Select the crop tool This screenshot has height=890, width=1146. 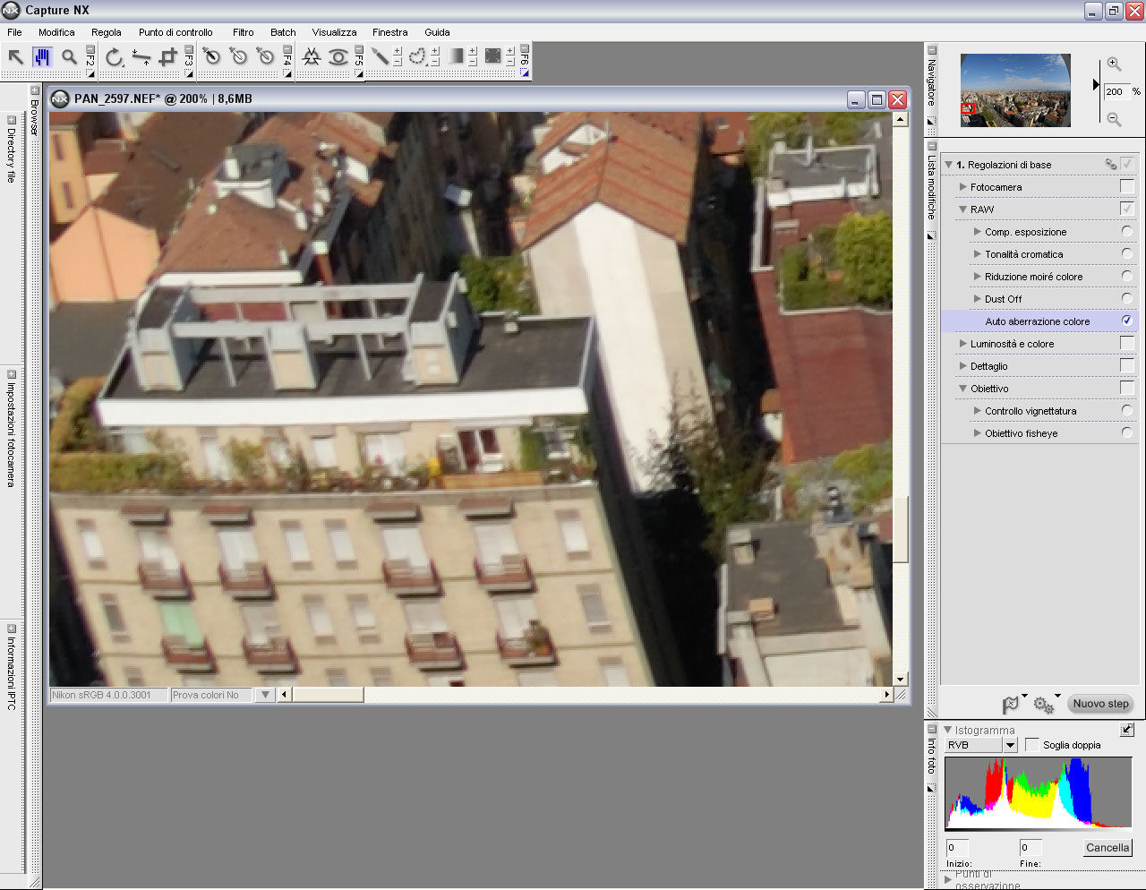[x=167, y=57]
